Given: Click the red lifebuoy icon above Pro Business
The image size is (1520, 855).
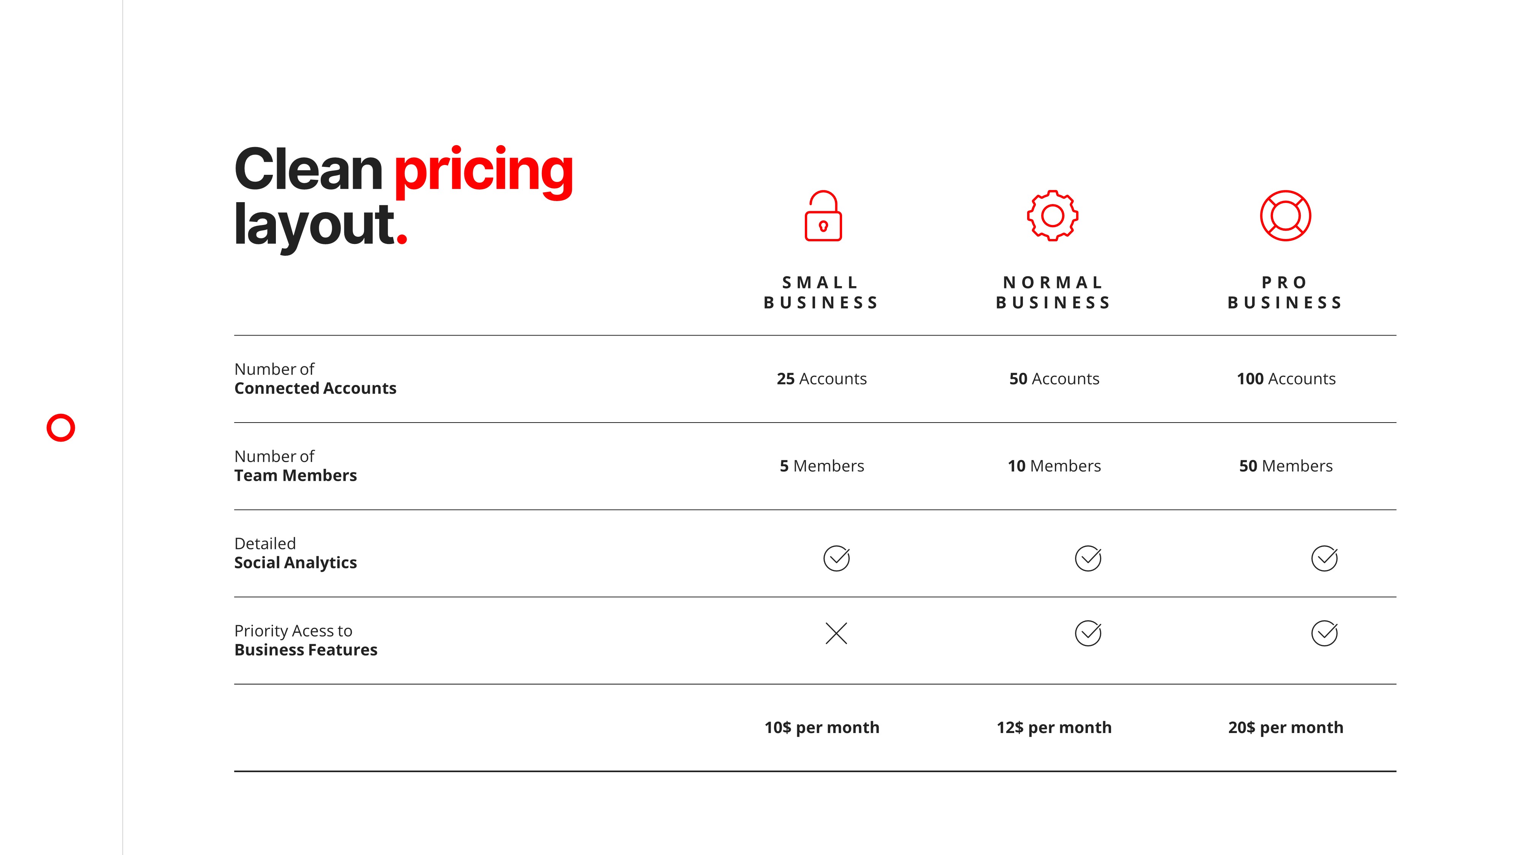Looking at the screenshot, I should [1285, 215].
